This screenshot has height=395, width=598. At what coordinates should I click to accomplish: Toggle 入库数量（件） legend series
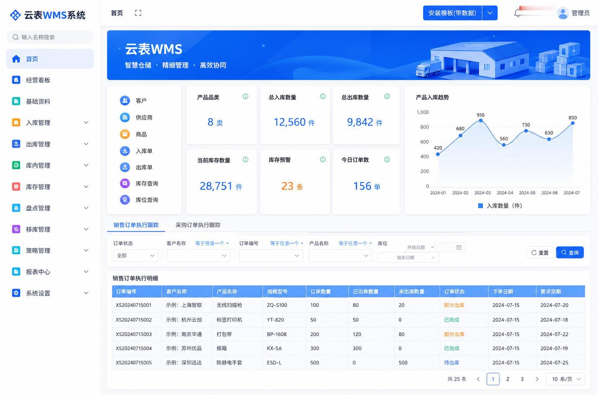500,206
